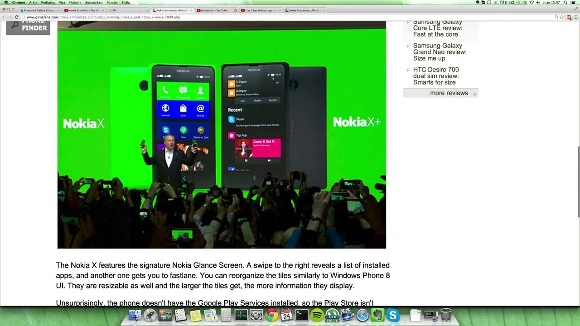The image size is (580, 326).
Task: Open uTorrent icon in the Dock
Action: coord(332,315)
